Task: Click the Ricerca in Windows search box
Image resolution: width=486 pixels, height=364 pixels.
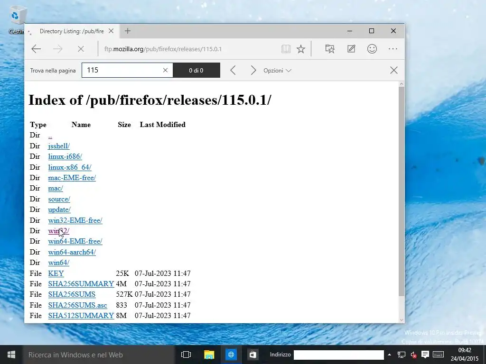Action: click(99, 355)
